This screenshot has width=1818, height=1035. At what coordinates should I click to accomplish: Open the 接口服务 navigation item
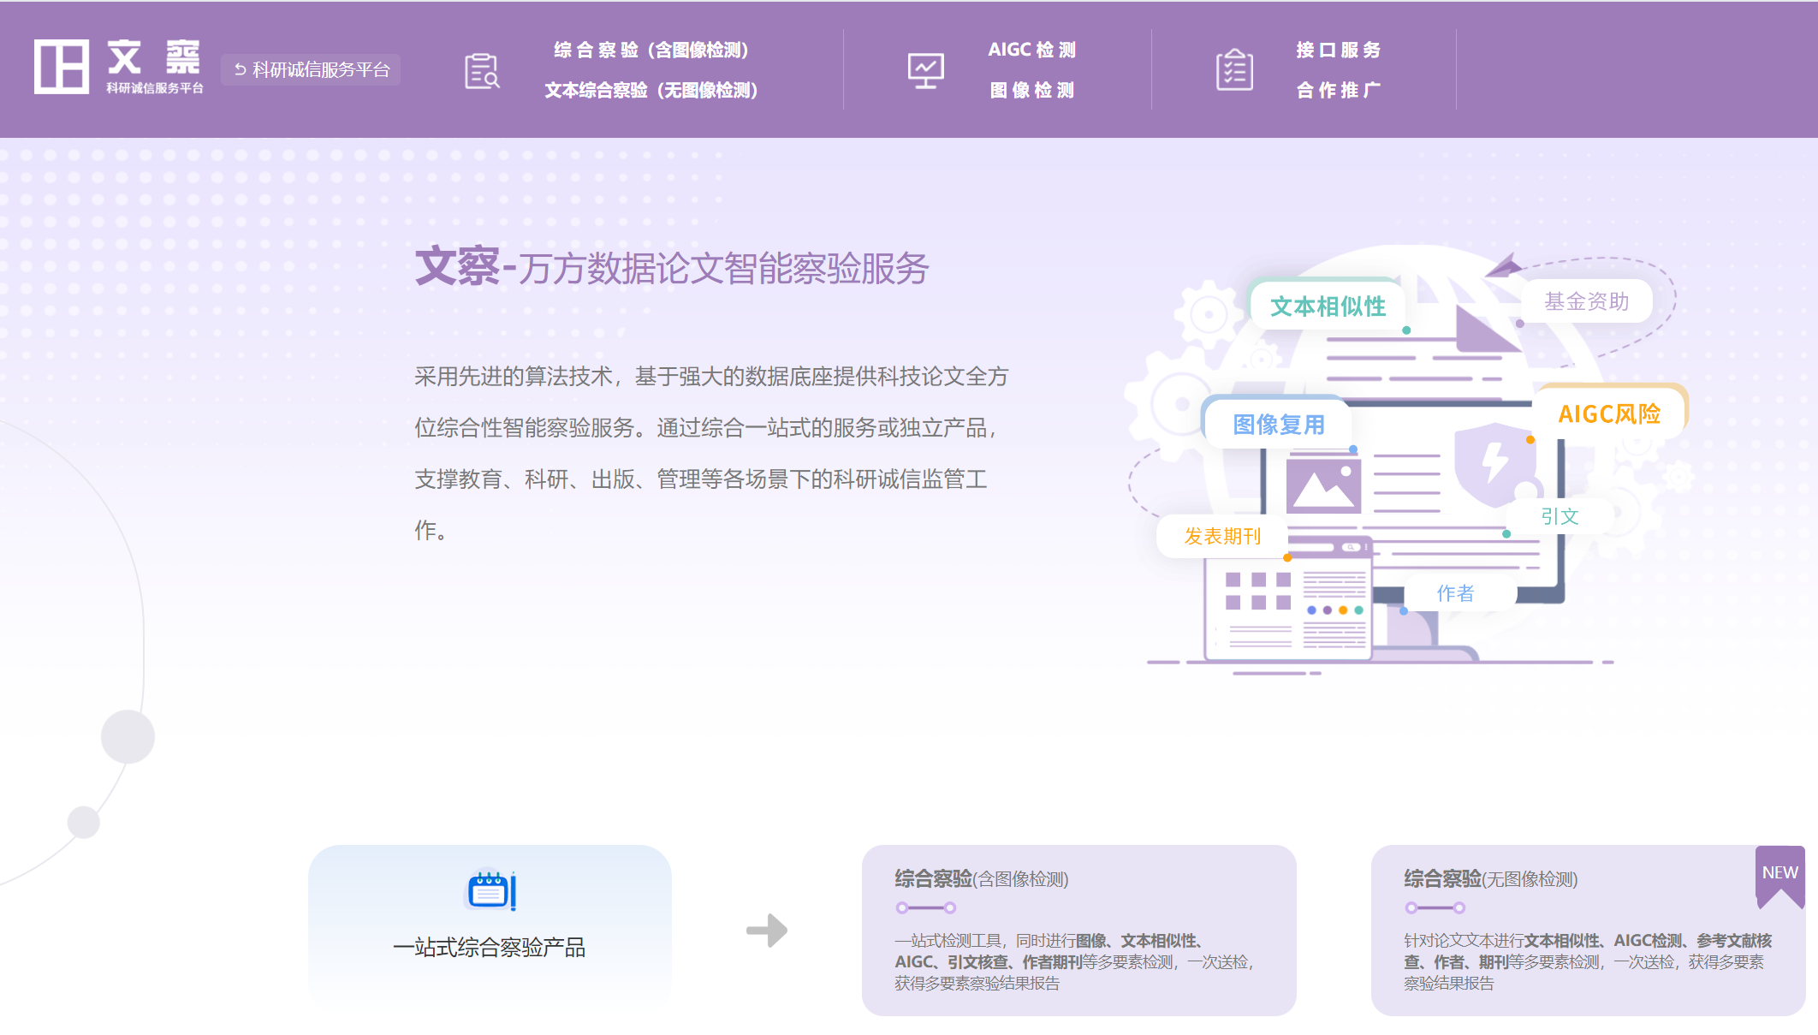[x=1340, y=50]
